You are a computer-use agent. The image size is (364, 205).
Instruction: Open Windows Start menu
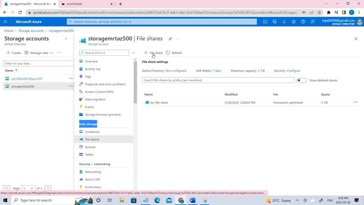point(5,200)
